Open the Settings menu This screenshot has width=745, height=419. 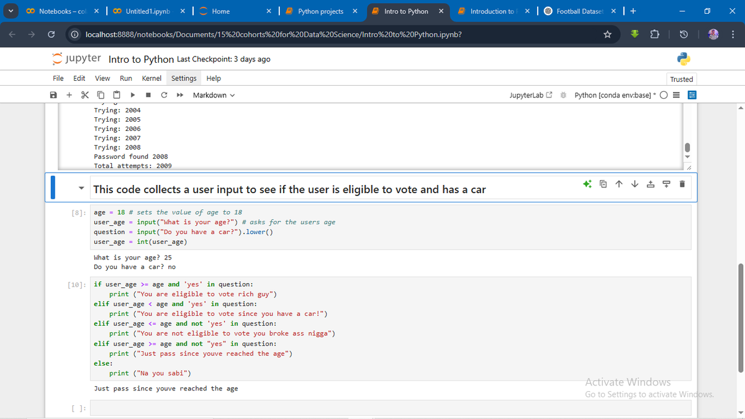pyautogui.click(x=184, y=78)
